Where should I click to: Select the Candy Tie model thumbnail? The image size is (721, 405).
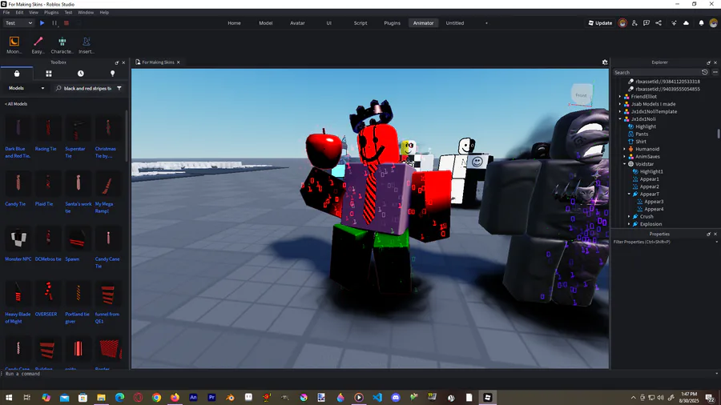click(x=18, y=183)
